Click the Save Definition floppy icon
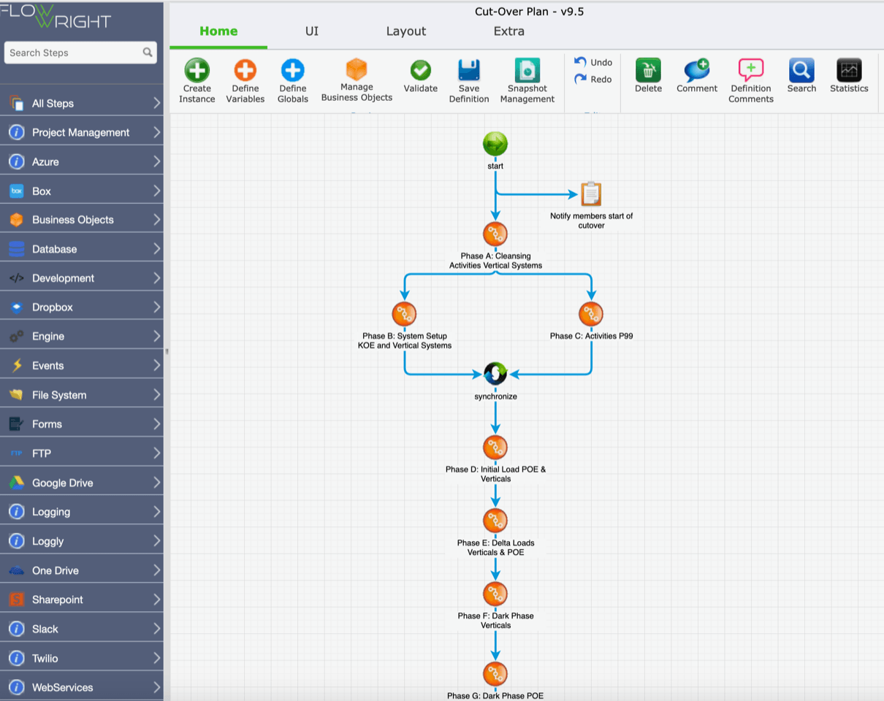Image resolution: width=884 pixels, height=701 pixels. pyautogui.click(x=468, y=71)
